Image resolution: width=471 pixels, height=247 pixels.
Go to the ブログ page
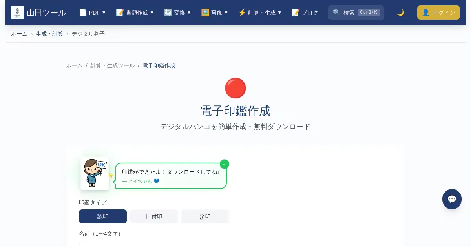click(x=305, y=13)
